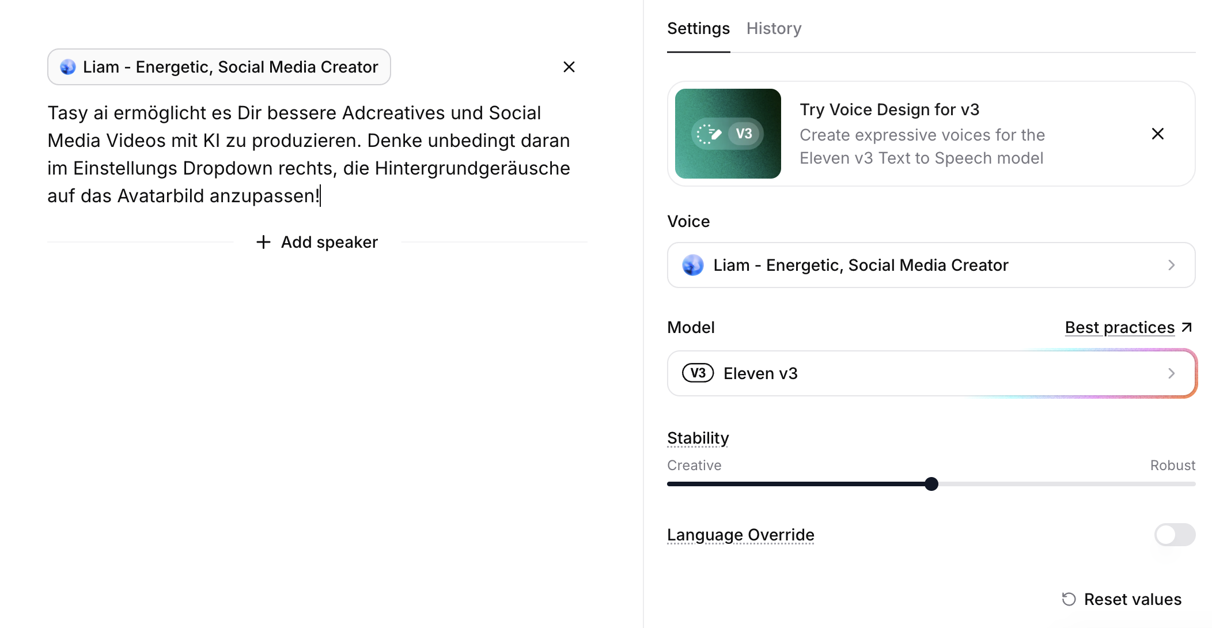
Task: Click the Reset values circular arrow icon
Action: click(x=1069, y=599)
